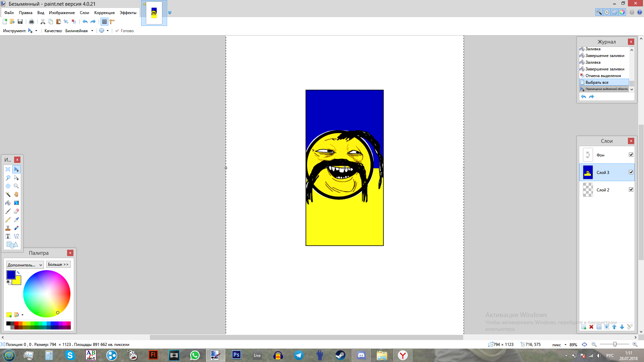This screenshot has width=644, height=362.
Task: Toggle visibility of Слой 3 layer
Action: tap(631, 172)
